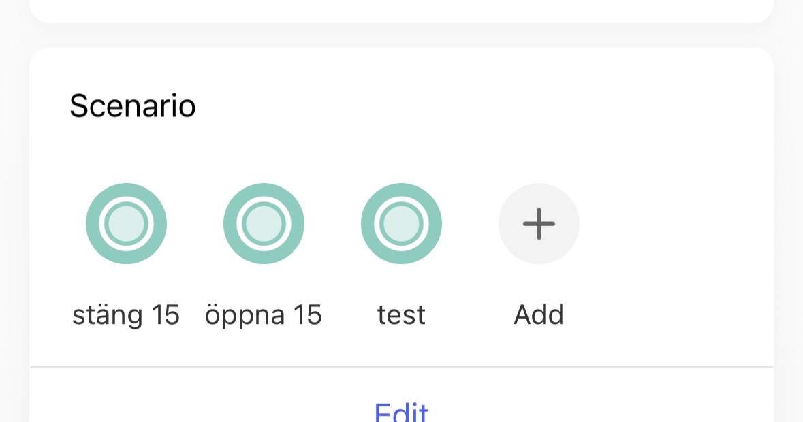
Task: Click the outer green ring of stäng 15
Action: click(92, 223)
